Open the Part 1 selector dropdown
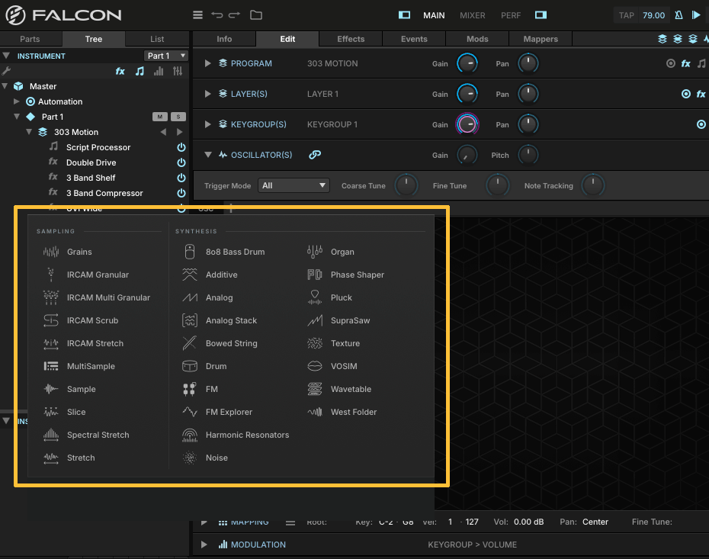The width and height of the screenshot is (709, 559). [166, 56]
